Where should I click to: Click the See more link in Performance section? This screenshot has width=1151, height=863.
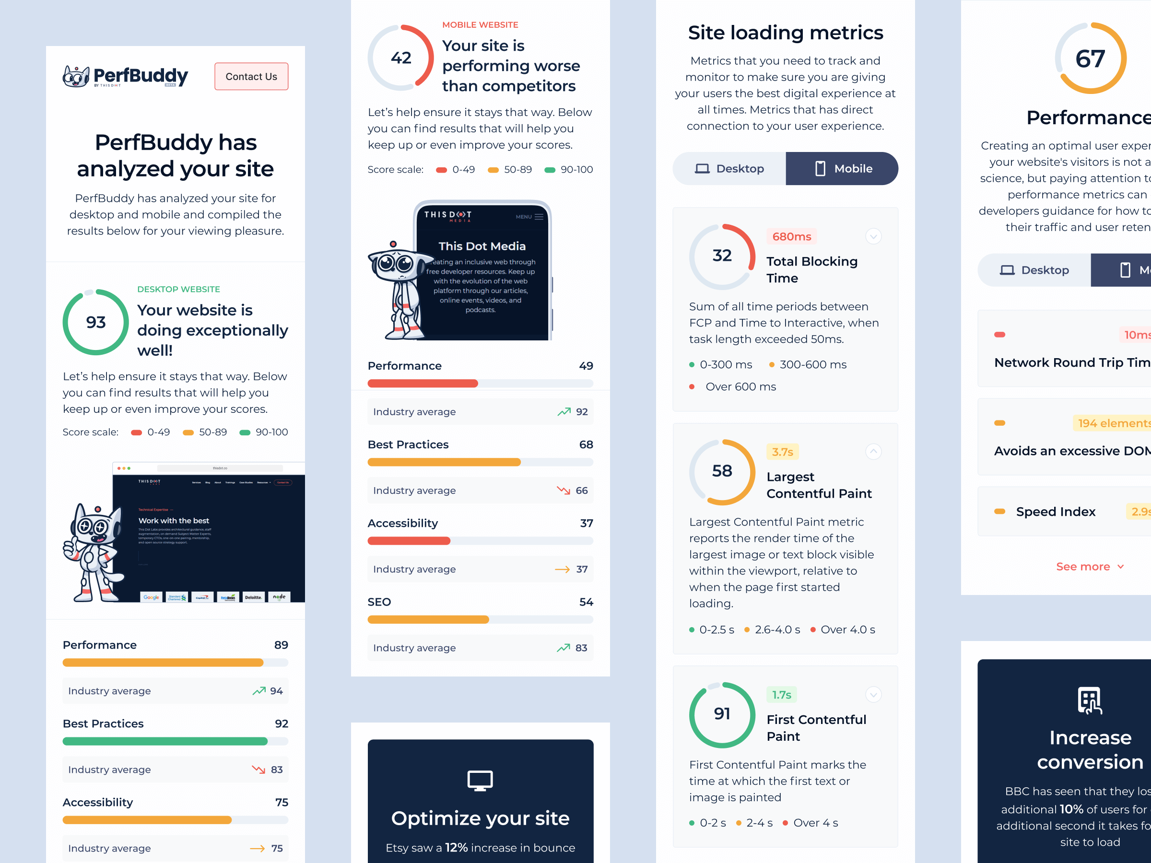click(1085, 567)
